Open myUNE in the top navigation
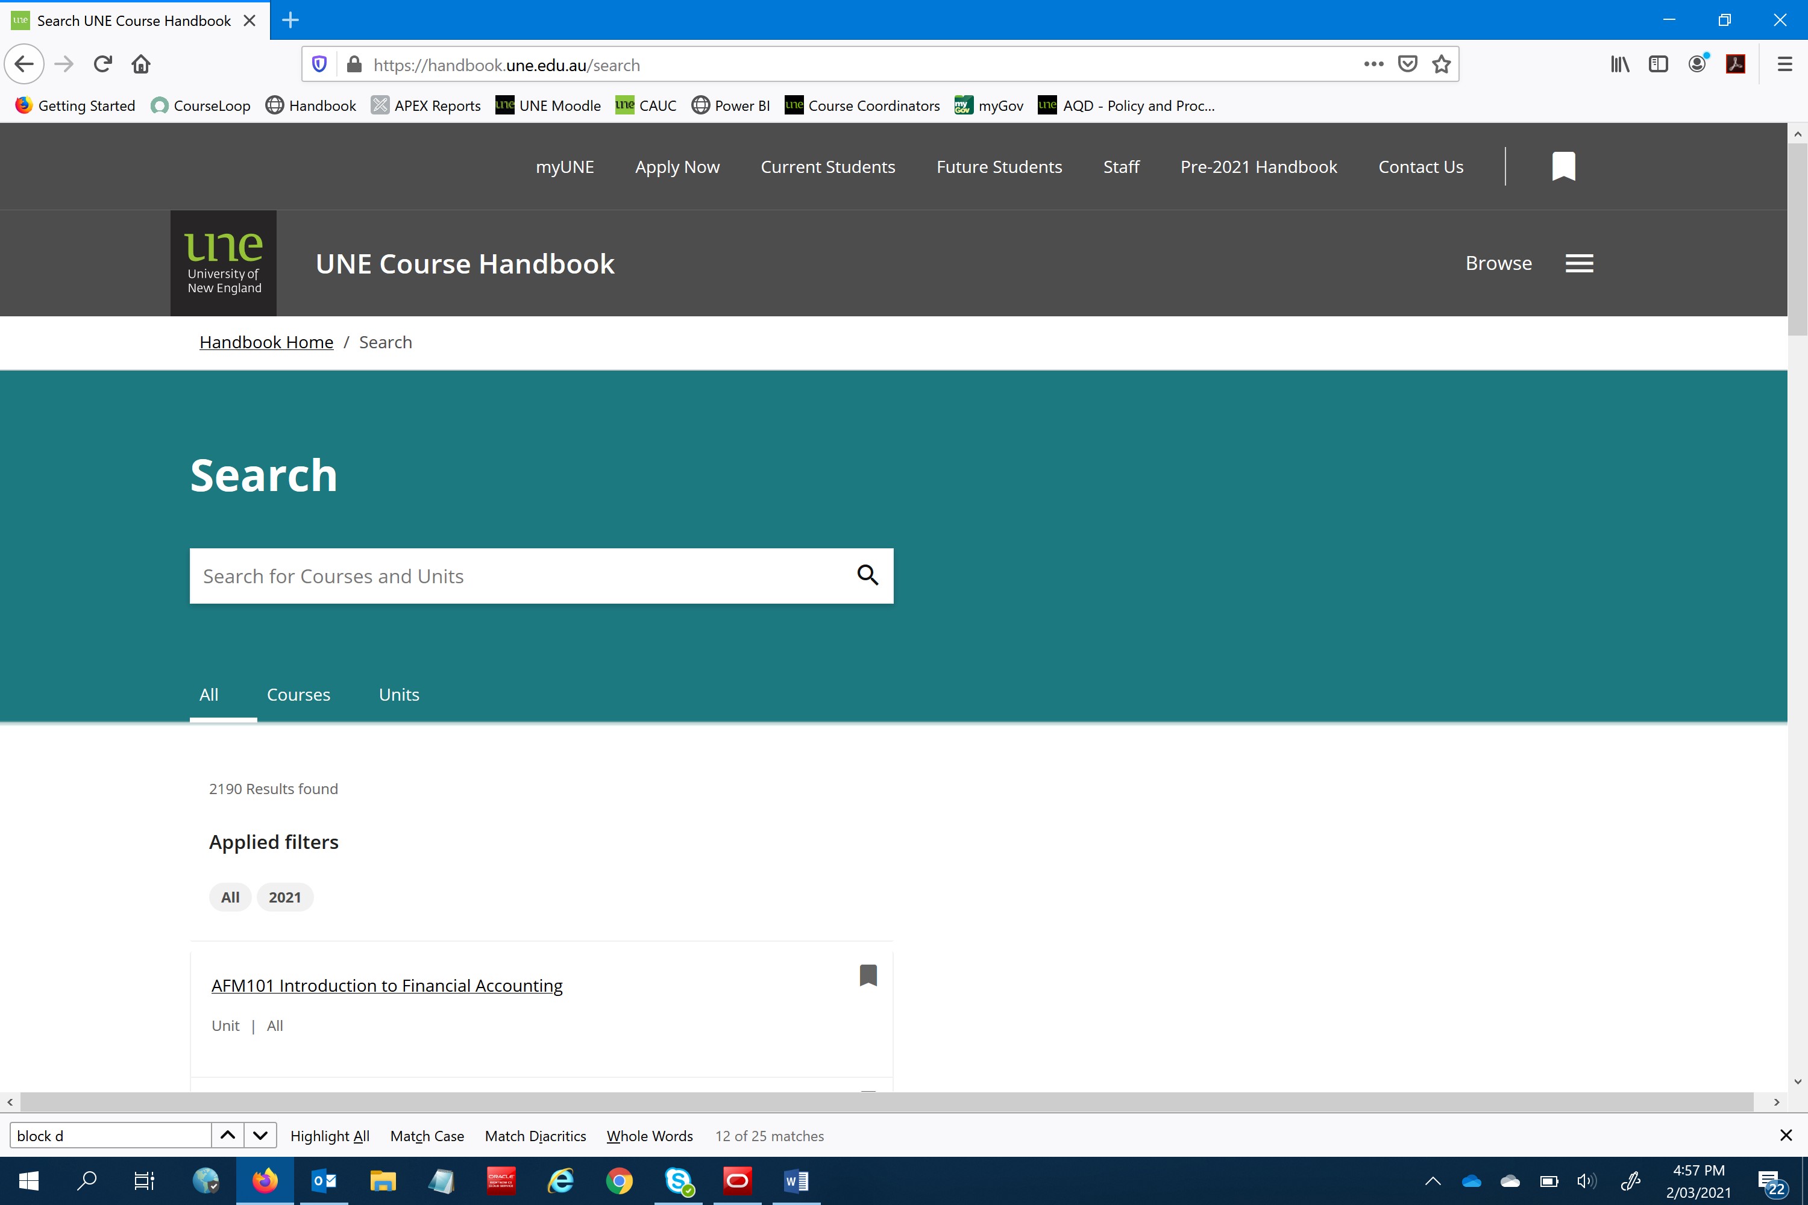Screen dimensions: 1808x1205 point(565,167)
